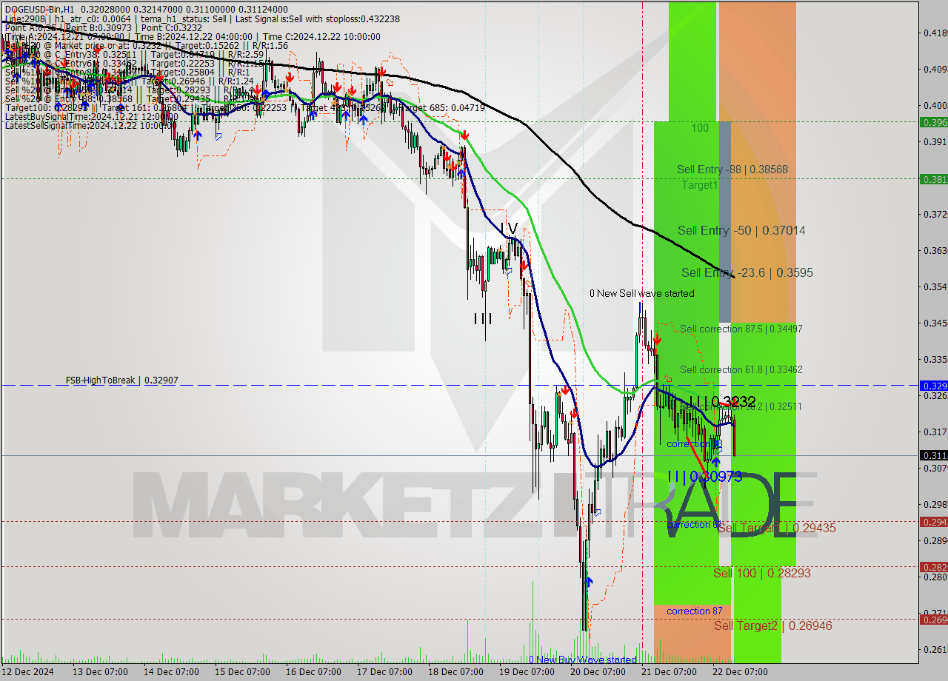Click the 'correction 87' label
Image resolution: width=948 pixels, height=681 pixels.
(695, 611)
